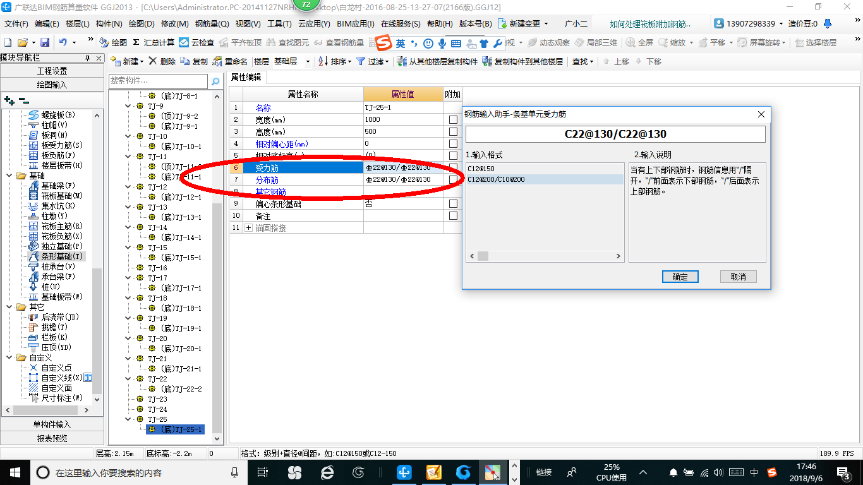
Task: Click 复制构件到其他楼层
Action: [522, 61]
